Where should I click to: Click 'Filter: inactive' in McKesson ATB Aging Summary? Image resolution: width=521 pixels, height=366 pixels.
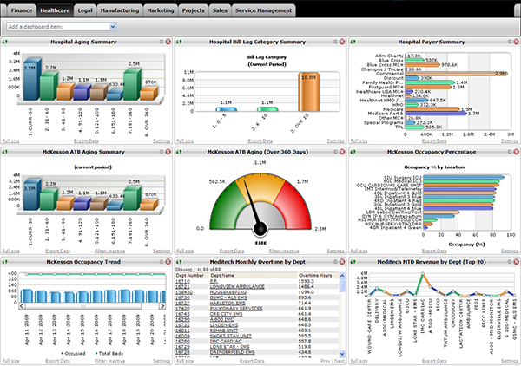pos(109,252)
